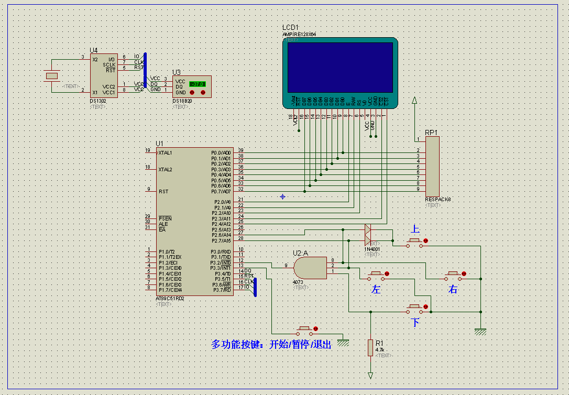Click the P3.7/RD pin label

[x=222, y=290]
